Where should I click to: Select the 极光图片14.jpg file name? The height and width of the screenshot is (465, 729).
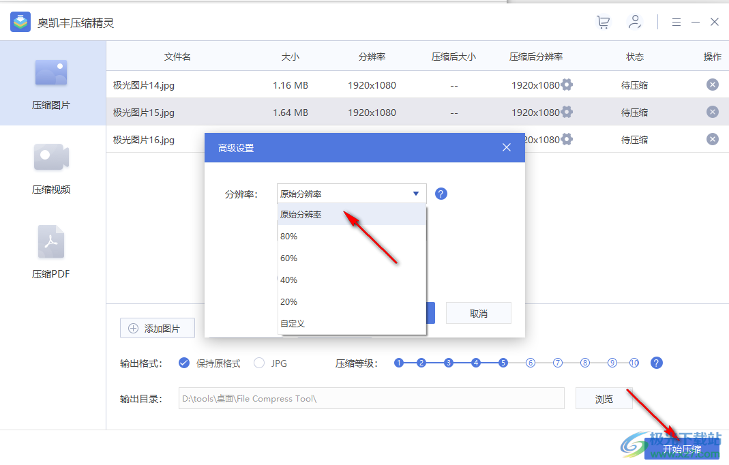[144, 85]
